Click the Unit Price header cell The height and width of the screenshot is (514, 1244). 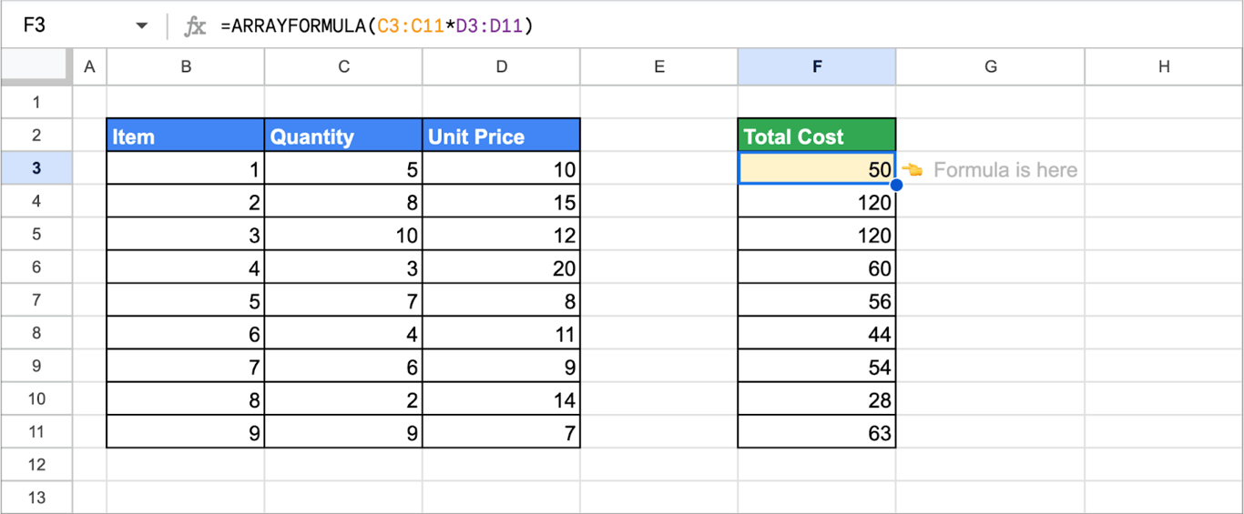tap(501, 136)
